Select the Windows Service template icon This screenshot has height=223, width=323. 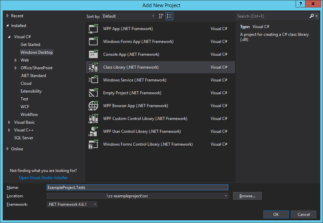tap(93, 80)
